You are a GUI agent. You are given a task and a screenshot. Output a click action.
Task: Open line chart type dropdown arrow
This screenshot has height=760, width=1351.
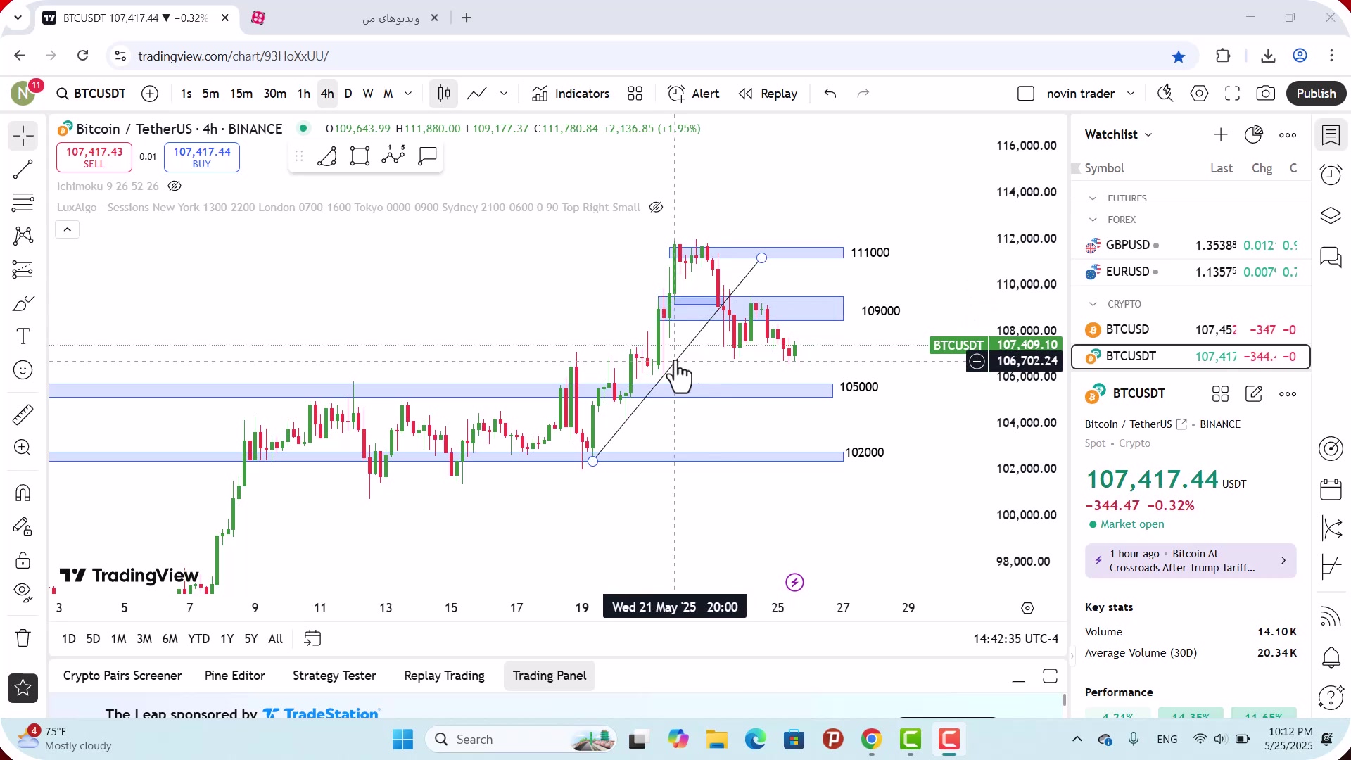coord(504,94)
